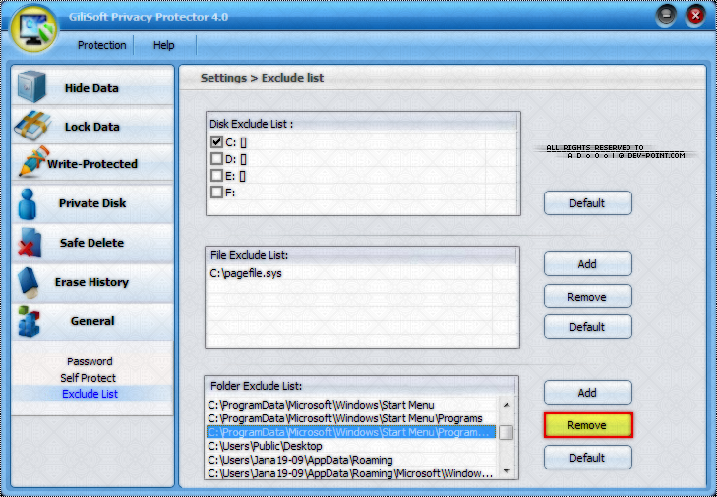Select the folder entry ending in Start Menu
717x497 pixels.
coord(351,405)
